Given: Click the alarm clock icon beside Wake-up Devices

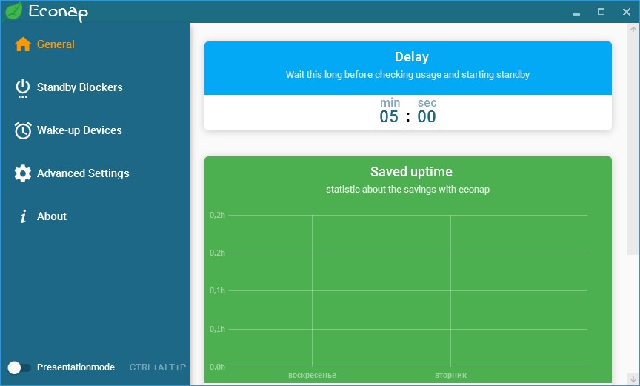Looking at the screenshot, I should coord(23,130).
